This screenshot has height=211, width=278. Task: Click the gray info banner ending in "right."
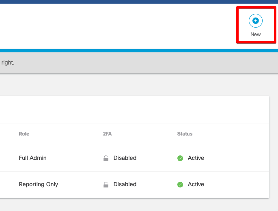point(122,63)
